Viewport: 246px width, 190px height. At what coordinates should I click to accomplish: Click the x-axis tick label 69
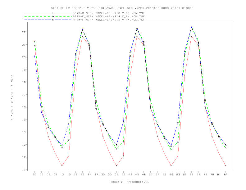(192, 174)
